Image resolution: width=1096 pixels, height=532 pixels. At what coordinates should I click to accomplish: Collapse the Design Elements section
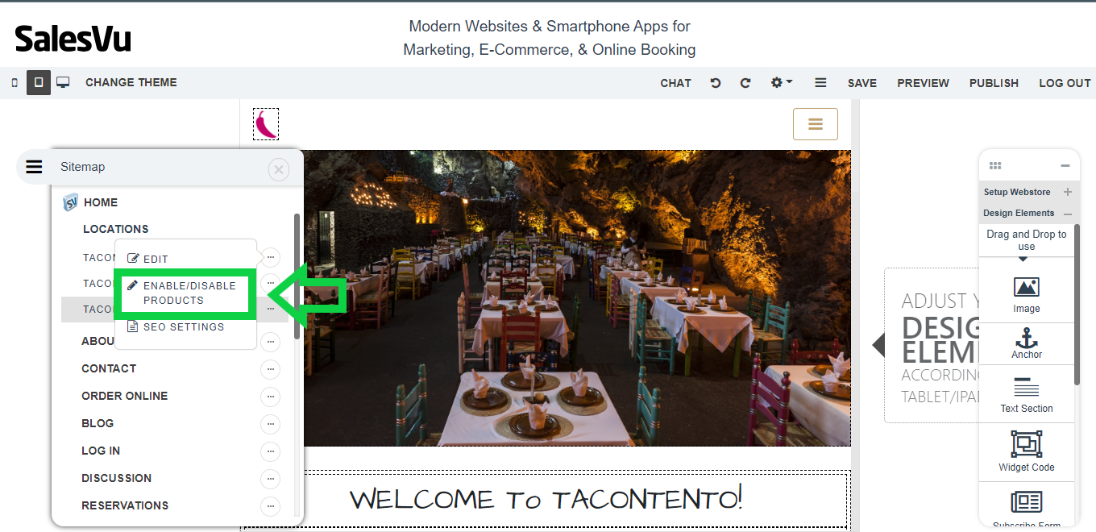(x=1068, y=214)
